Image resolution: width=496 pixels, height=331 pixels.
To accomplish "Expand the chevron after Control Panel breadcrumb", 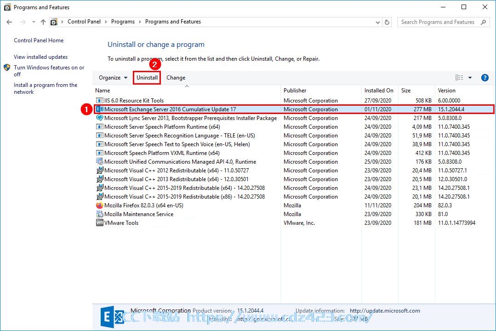I will pyautogui.click(x=106, y=22).
